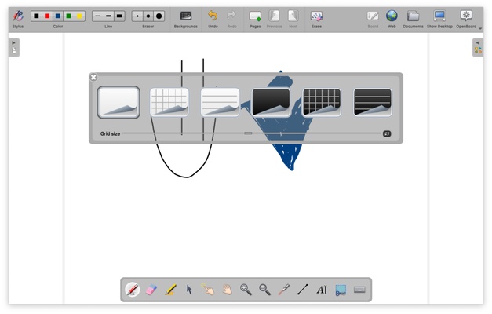Choose the large eraser size
492x314 pixels.
point(159,16)
